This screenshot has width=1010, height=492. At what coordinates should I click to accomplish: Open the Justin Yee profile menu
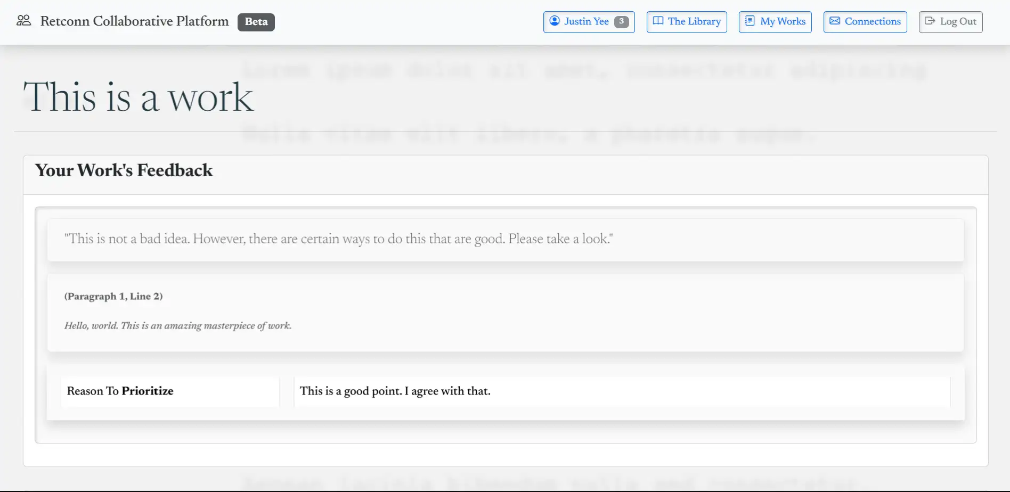586,21
